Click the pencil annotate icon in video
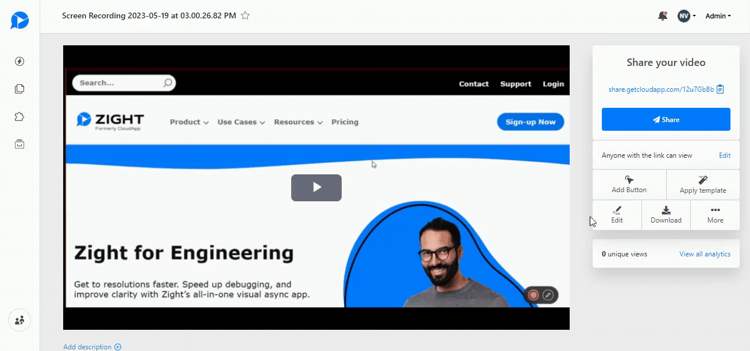This screenshot has width=750, height=351. coord(548,295)
